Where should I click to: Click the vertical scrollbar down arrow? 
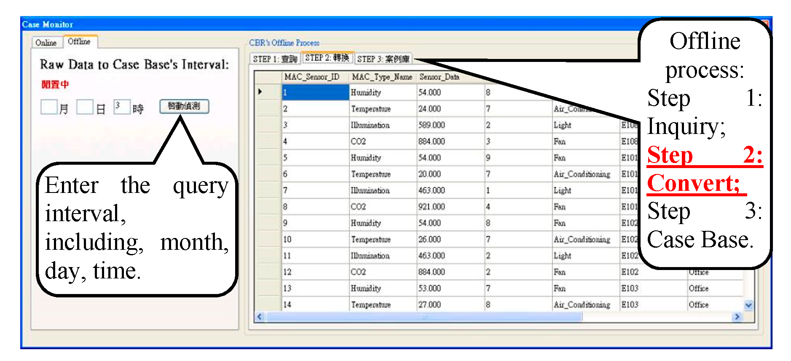(748, 305)
